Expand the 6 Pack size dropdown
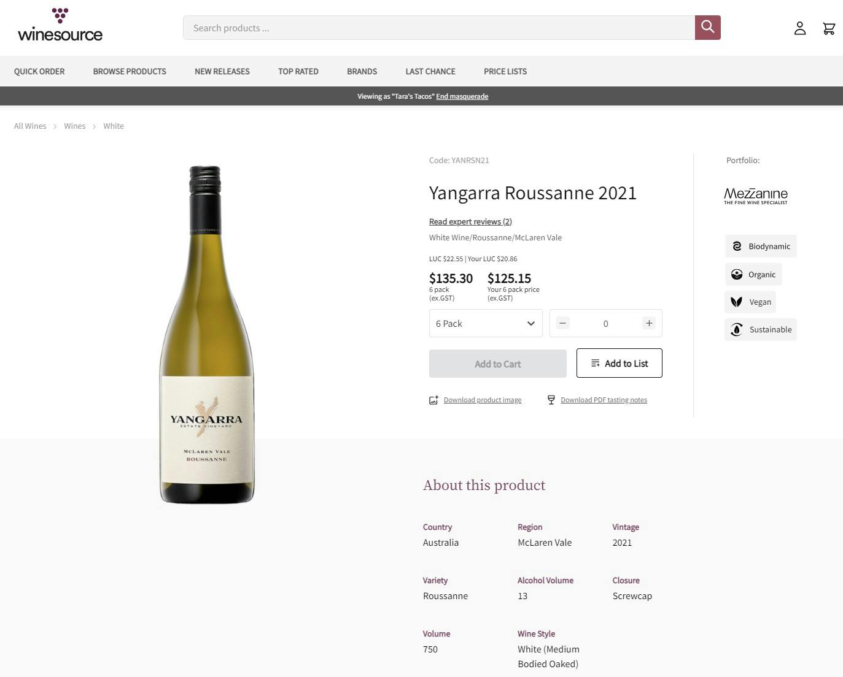This screenshot has width=843, height=677. pos(486,323)
